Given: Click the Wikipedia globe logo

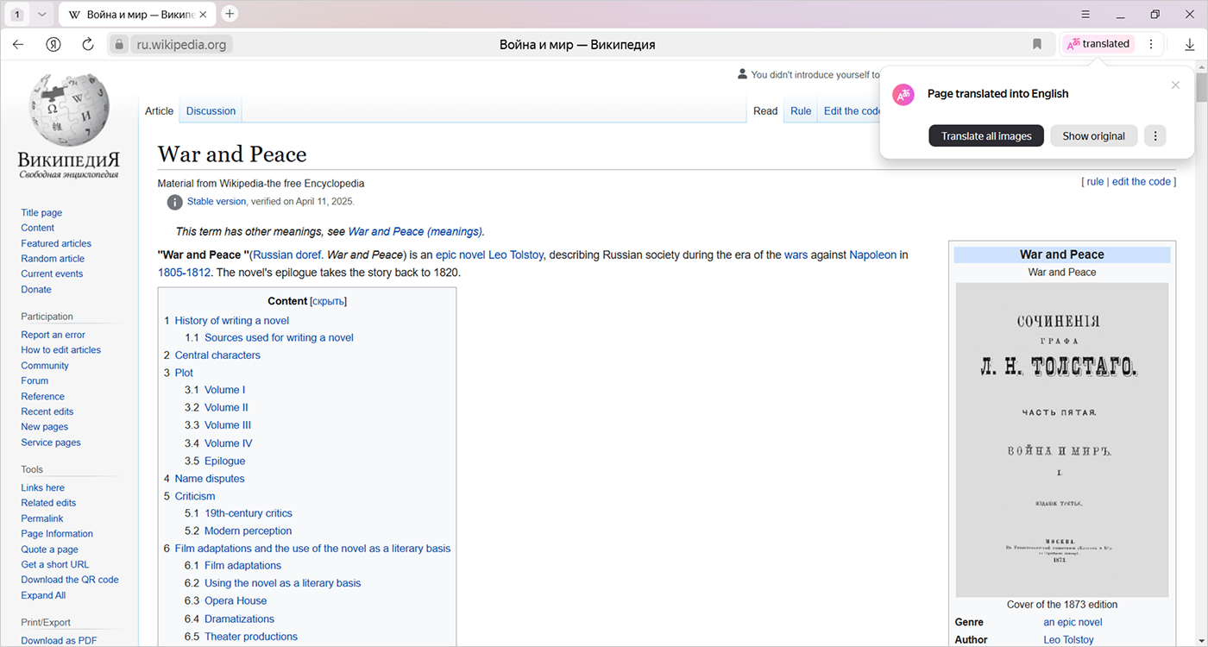Looking at the screenshot, I should (x=69, y=110).
